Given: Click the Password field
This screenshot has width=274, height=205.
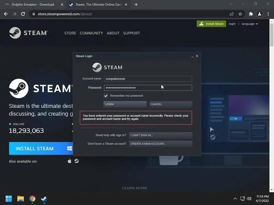Looking at the screenshot, I should click(148, 88).
